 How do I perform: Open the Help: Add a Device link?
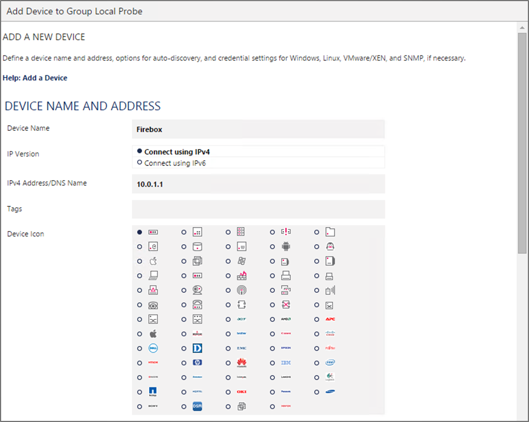point(35,78)
